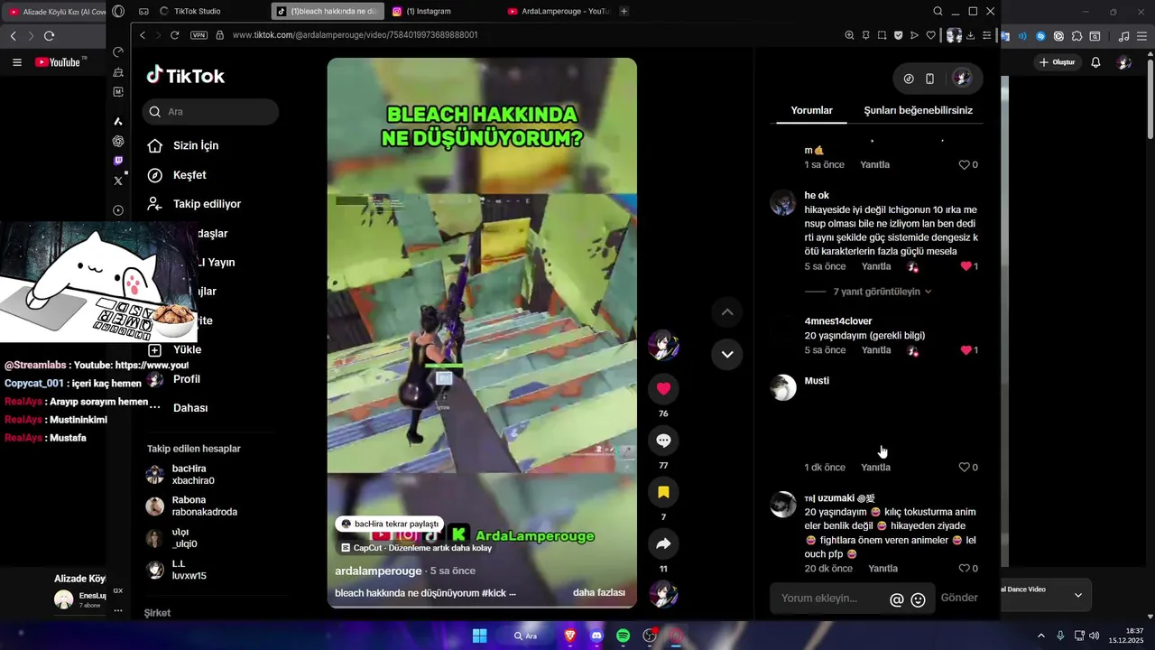Open the profile avatar menu above comments
The height and width of the screenshot is (650, 1155).
tap(962, 79)
